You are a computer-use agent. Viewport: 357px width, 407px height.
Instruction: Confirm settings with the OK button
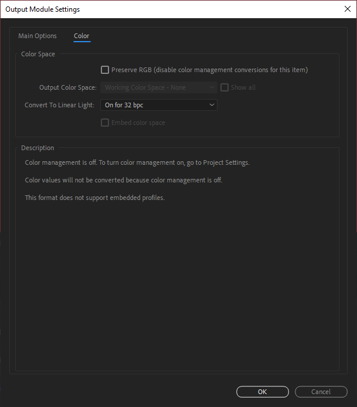coord(262,392)
